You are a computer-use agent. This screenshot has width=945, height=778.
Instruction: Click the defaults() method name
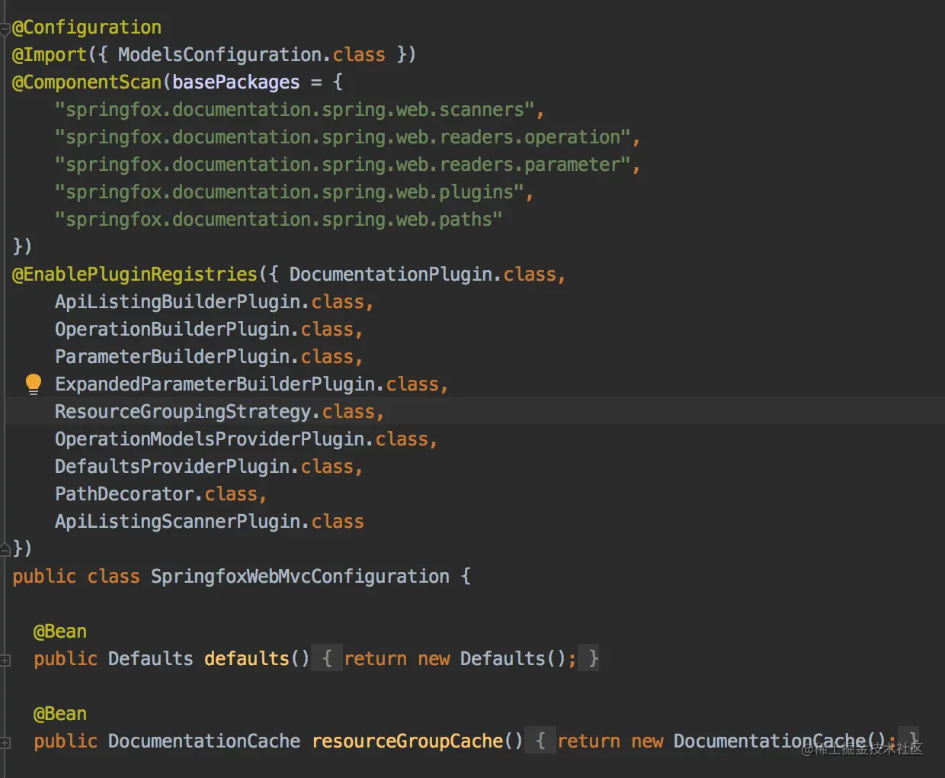[x=246, y=659]
